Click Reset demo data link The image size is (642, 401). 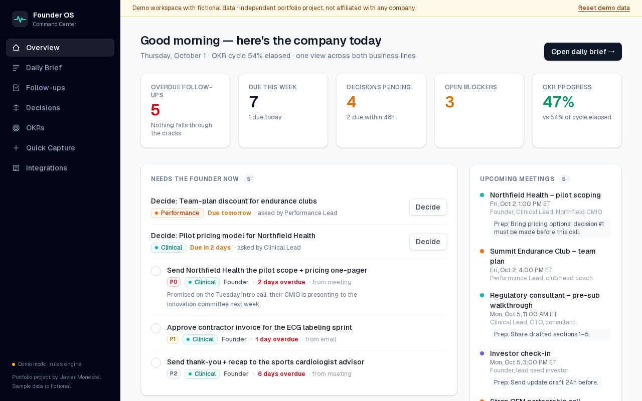pos(604,8)
